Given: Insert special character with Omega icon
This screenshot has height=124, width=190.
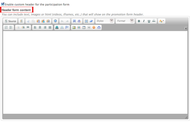Looking at the screenshot, I should [99, 28].
